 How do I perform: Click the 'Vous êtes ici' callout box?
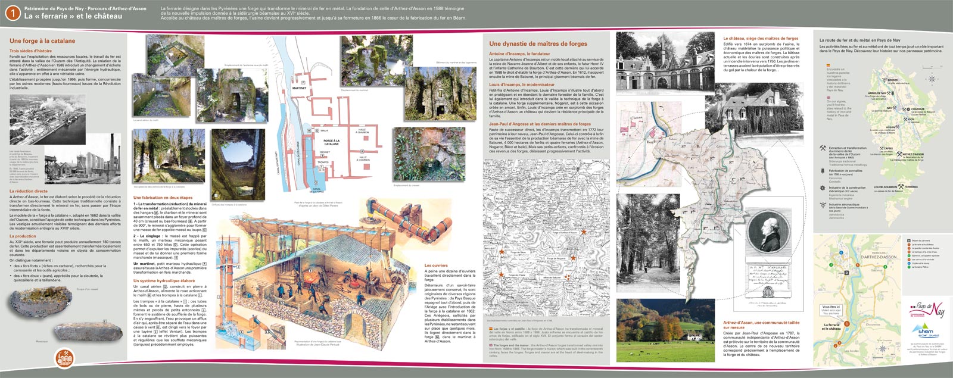point(831,310)
